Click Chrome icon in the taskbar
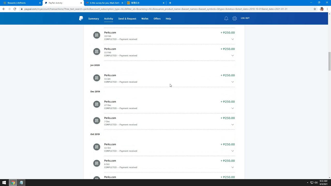 (x=13, y=183)
